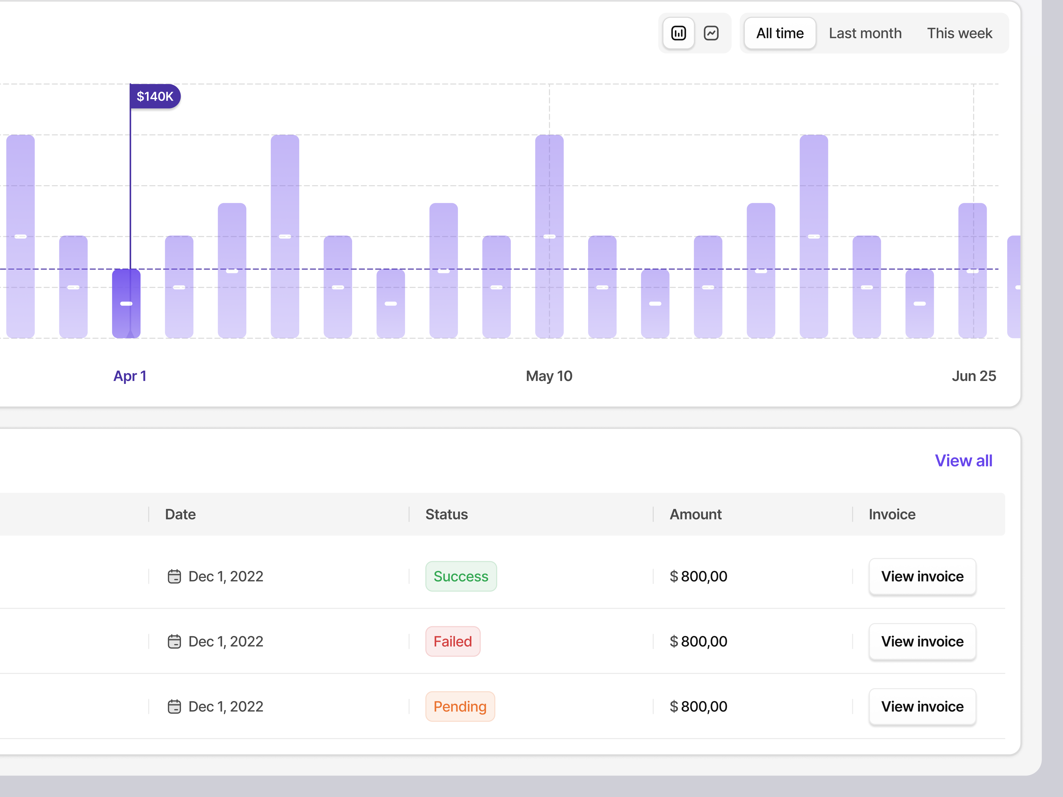Click View invoice for Success payment
The height and width of the screenshot is (797, 1063).
pos(922,576)
